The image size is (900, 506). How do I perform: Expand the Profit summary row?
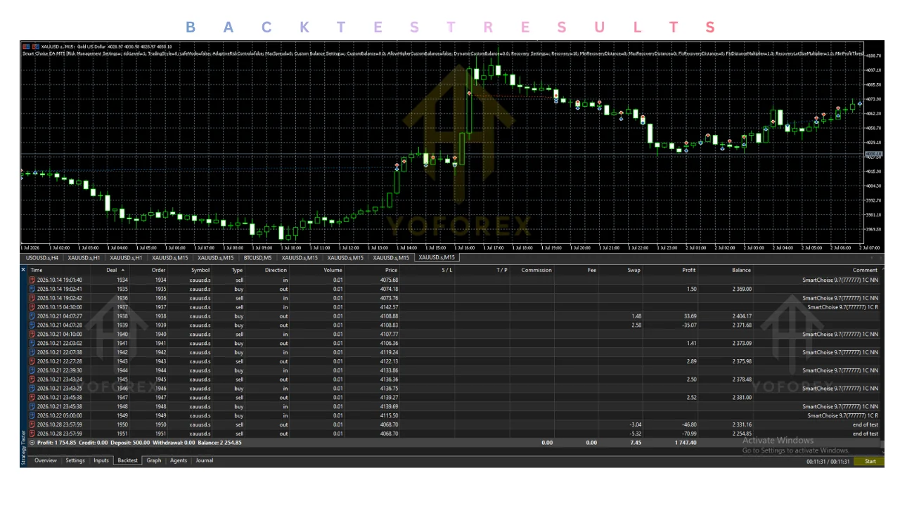tap(32, 443)
